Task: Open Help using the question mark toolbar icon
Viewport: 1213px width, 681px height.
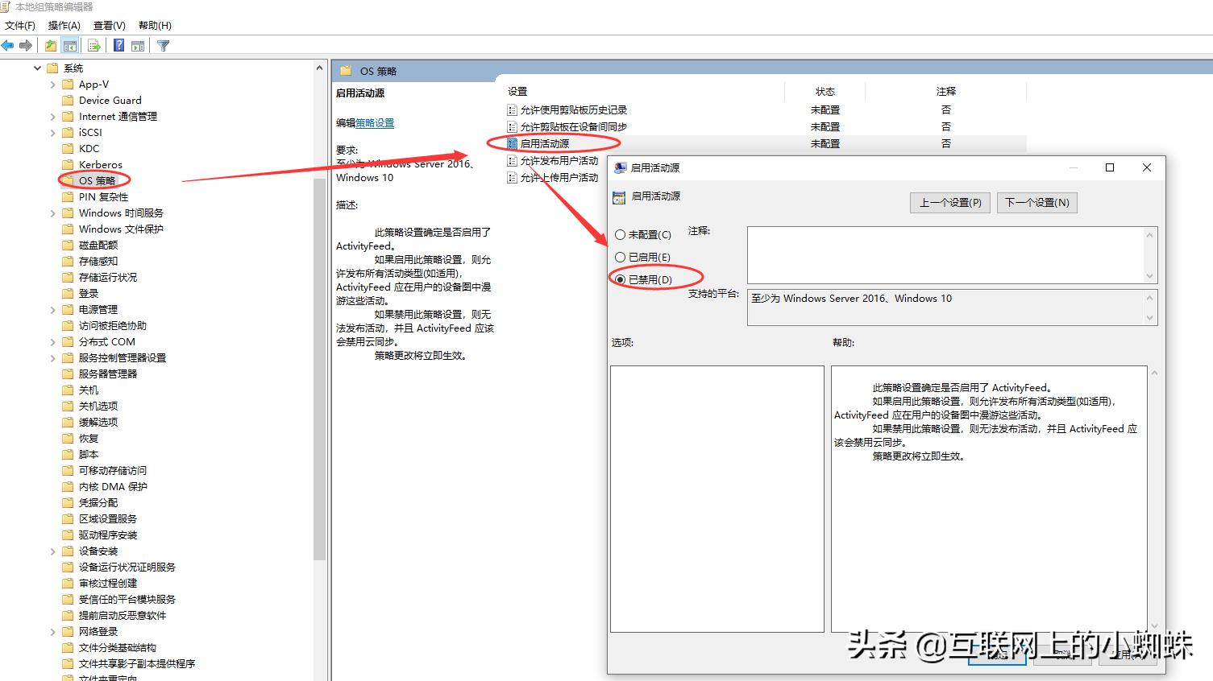Action: click(x=118, y=45)
